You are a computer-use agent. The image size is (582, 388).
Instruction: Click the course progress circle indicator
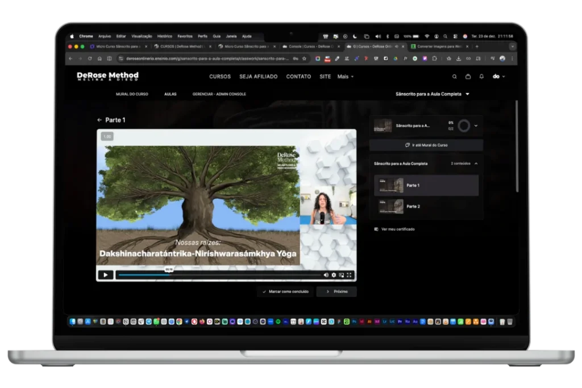(464, 126)
